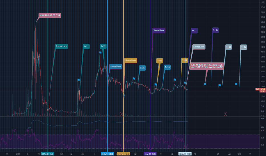Select the light gray T+35 callout

click(243, 47)
